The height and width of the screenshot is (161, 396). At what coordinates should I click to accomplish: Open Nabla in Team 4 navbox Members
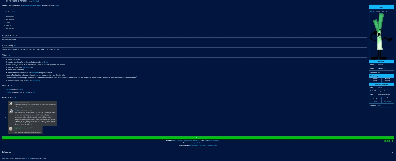coord(210,141)
